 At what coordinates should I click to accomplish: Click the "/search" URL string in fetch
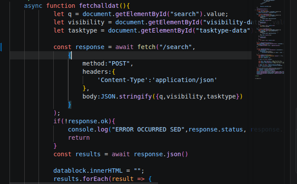click(176, 47)
